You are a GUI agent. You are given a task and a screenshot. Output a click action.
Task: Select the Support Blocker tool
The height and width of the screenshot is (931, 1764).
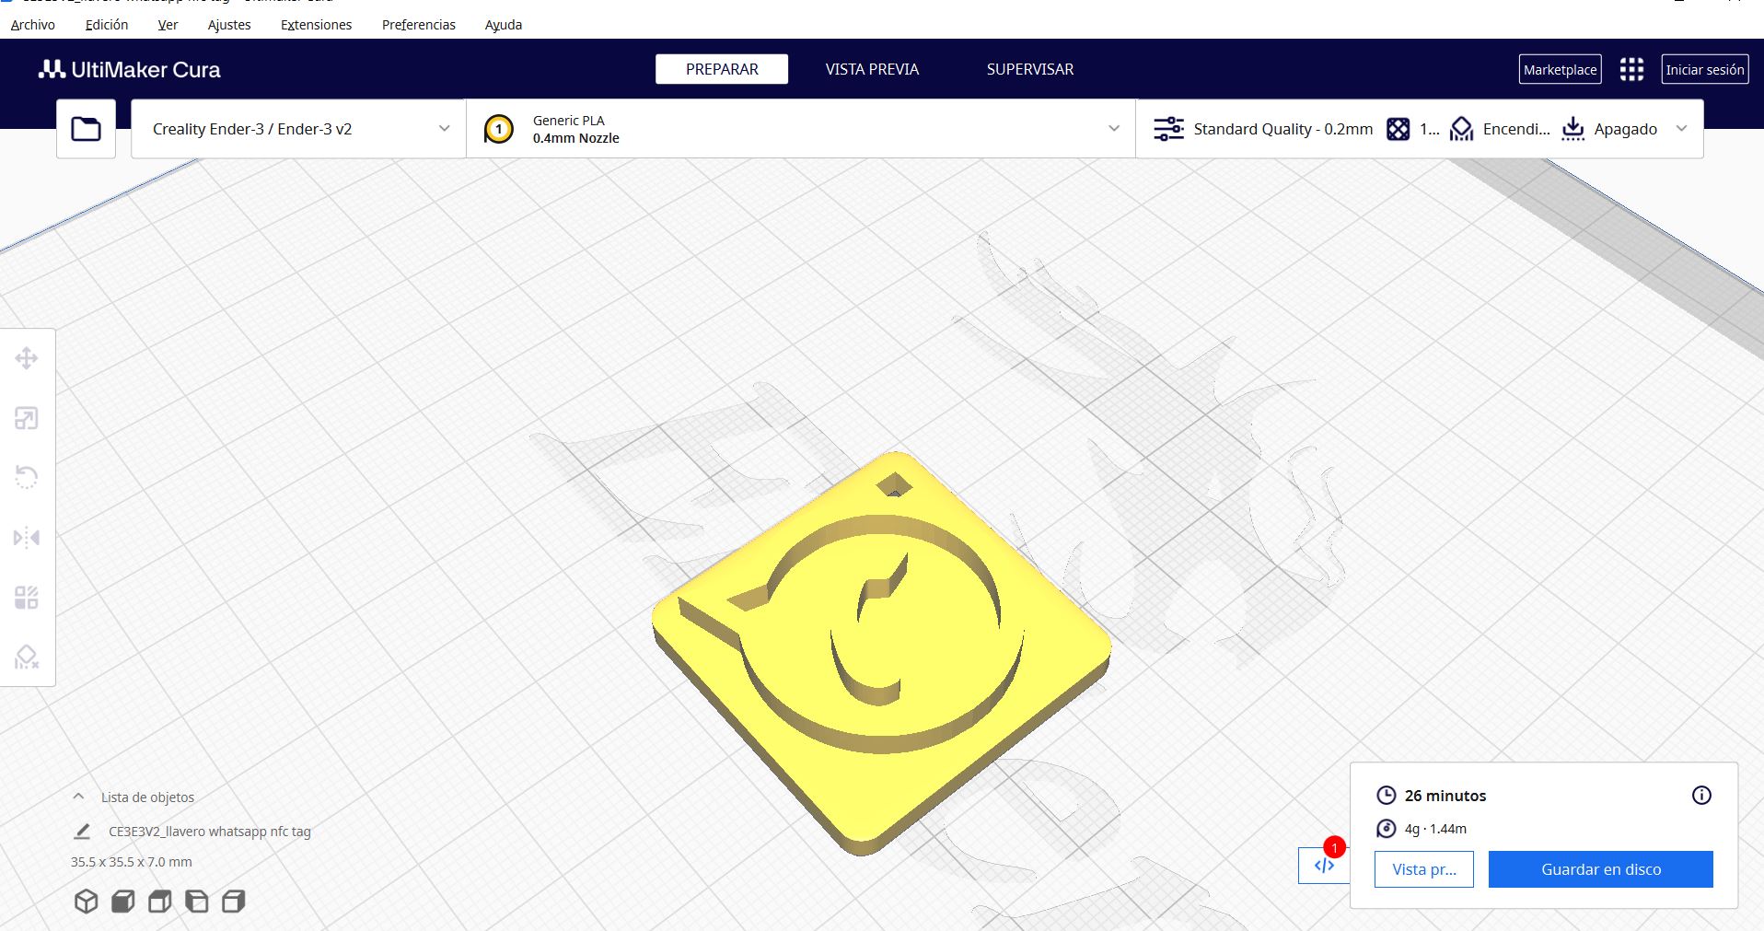tap(27, 657)
